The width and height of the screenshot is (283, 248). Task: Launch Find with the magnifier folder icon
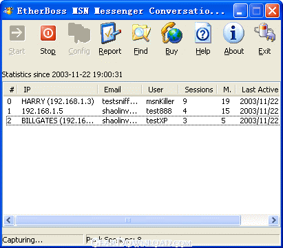pos(141,33)
